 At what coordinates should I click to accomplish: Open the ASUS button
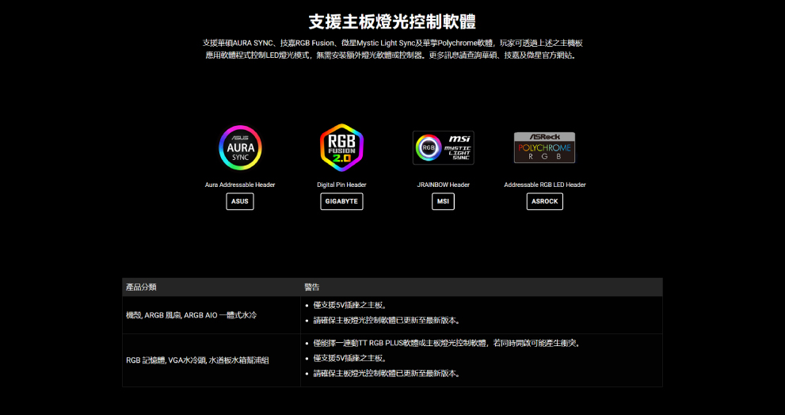240,201
